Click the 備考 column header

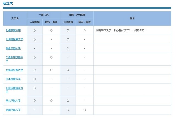(132, 19)
